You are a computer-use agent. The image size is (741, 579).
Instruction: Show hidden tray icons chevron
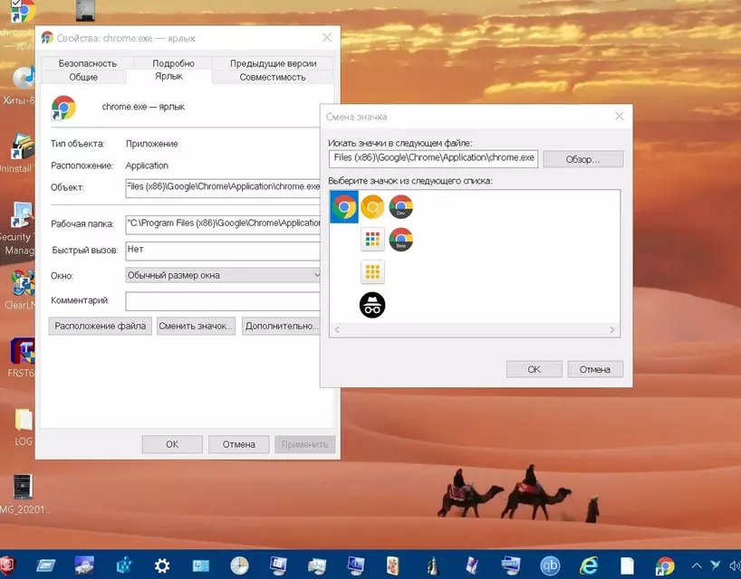click(697, 565)
